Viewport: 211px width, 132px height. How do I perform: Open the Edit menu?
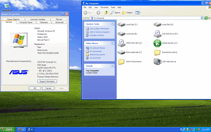coord(90,7)
